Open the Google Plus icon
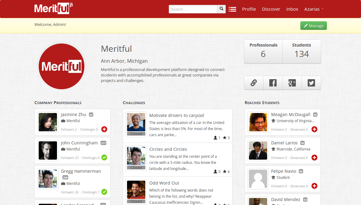This screenshot has height=205, width=361. click(x=292, y=83)
